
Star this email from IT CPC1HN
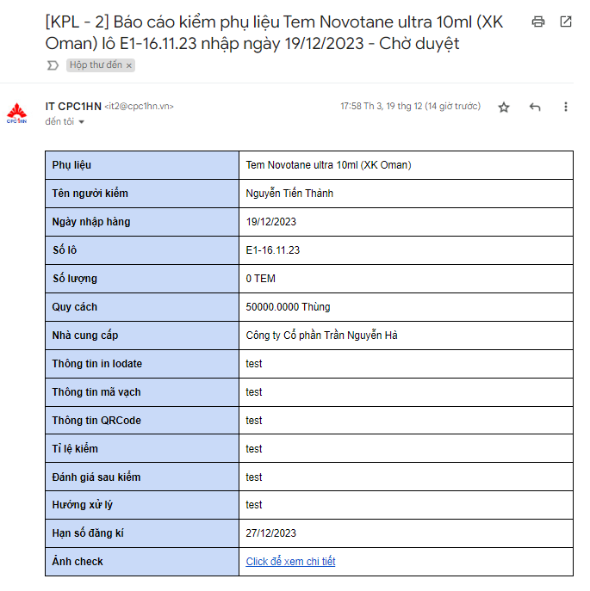504,107
